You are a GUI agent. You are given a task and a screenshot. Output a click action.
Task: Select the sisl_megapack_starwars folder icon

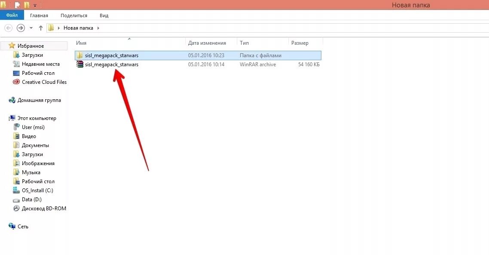click(x=80, y=55)
